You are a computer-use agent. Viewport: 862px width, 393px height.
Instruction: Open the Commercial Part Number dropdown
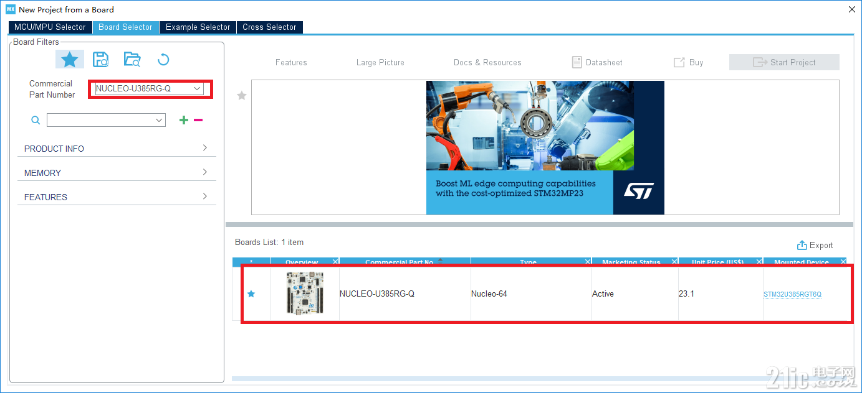pos(197,89)
